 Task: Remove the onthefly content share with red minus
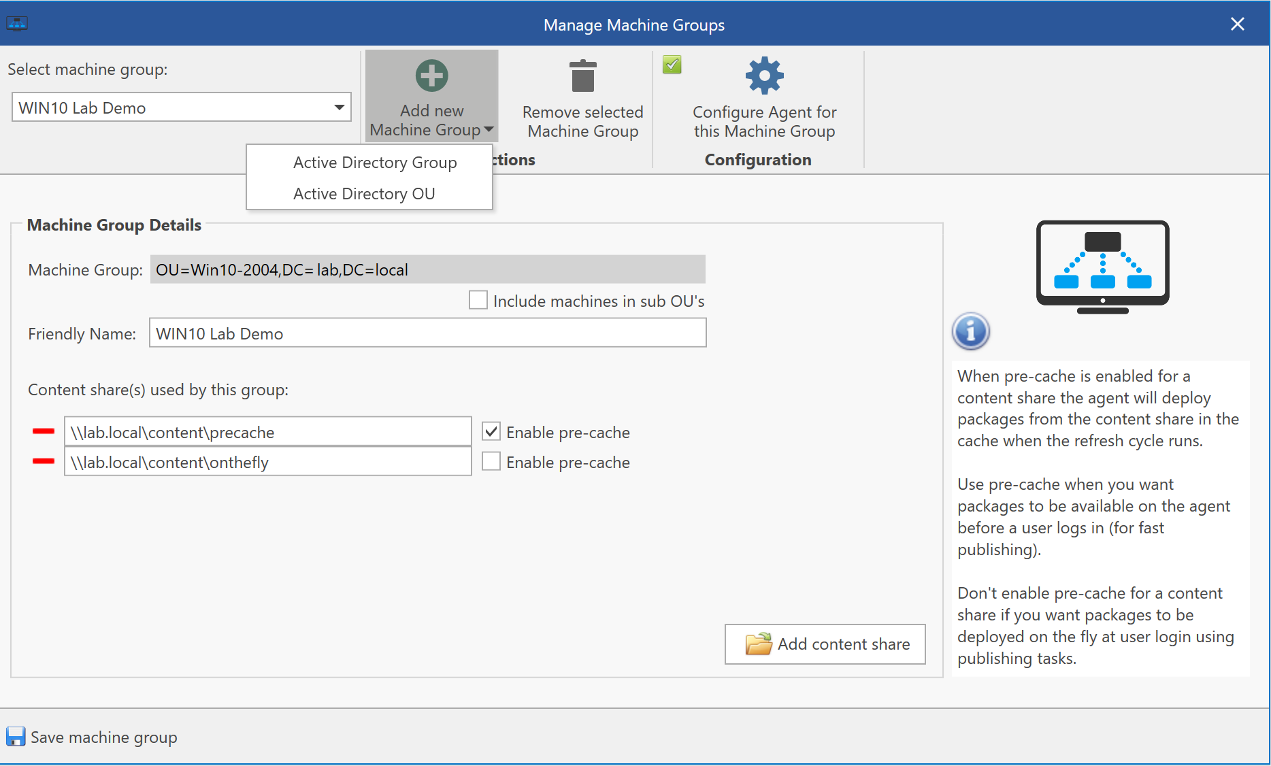[x=44, y=461]
